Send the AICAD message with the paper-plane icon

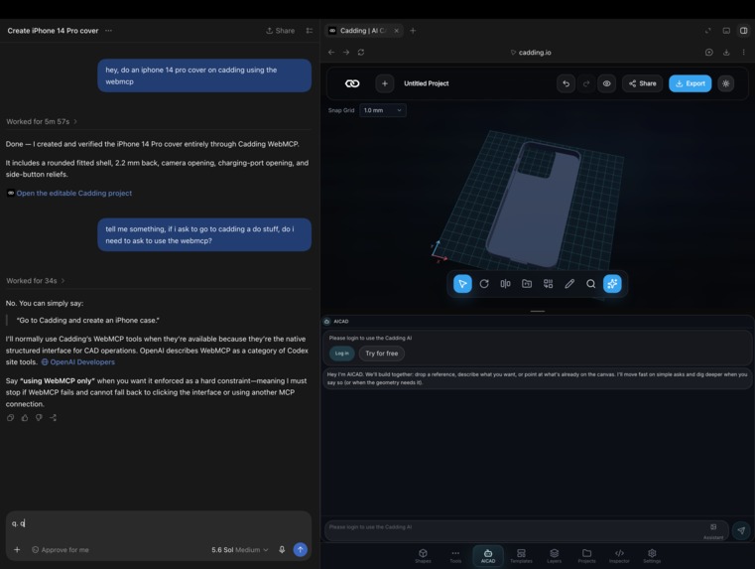[x=741, y=530]
